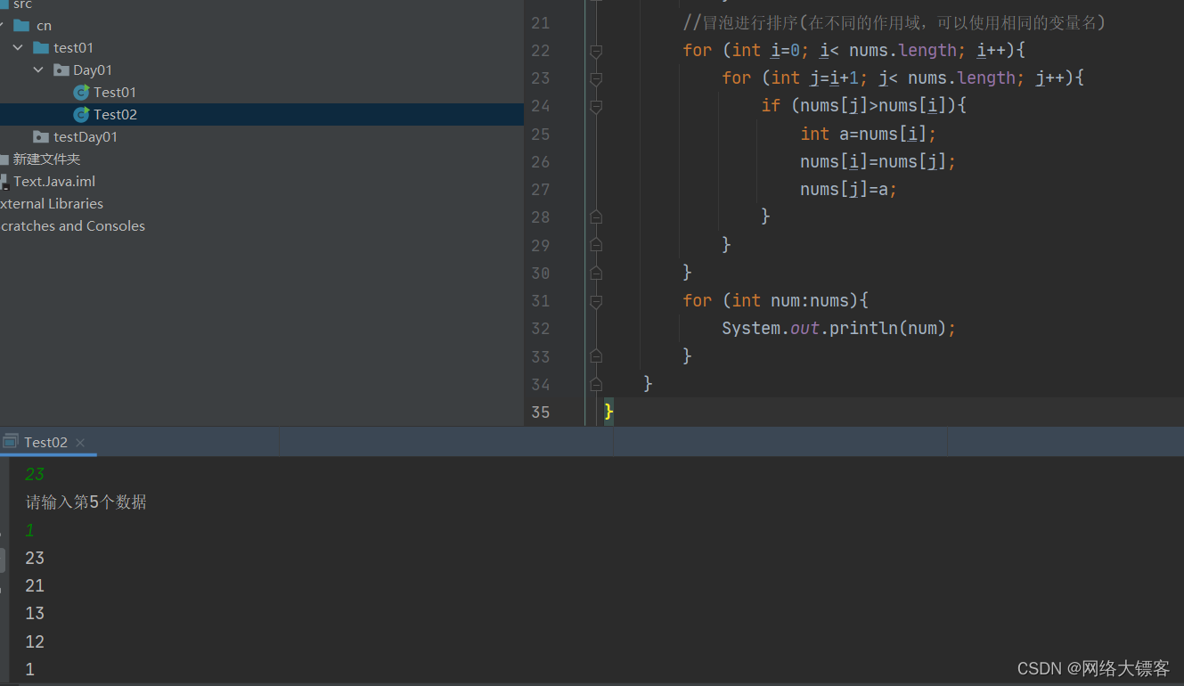Fold the if block at line 24

click(596, 106)
